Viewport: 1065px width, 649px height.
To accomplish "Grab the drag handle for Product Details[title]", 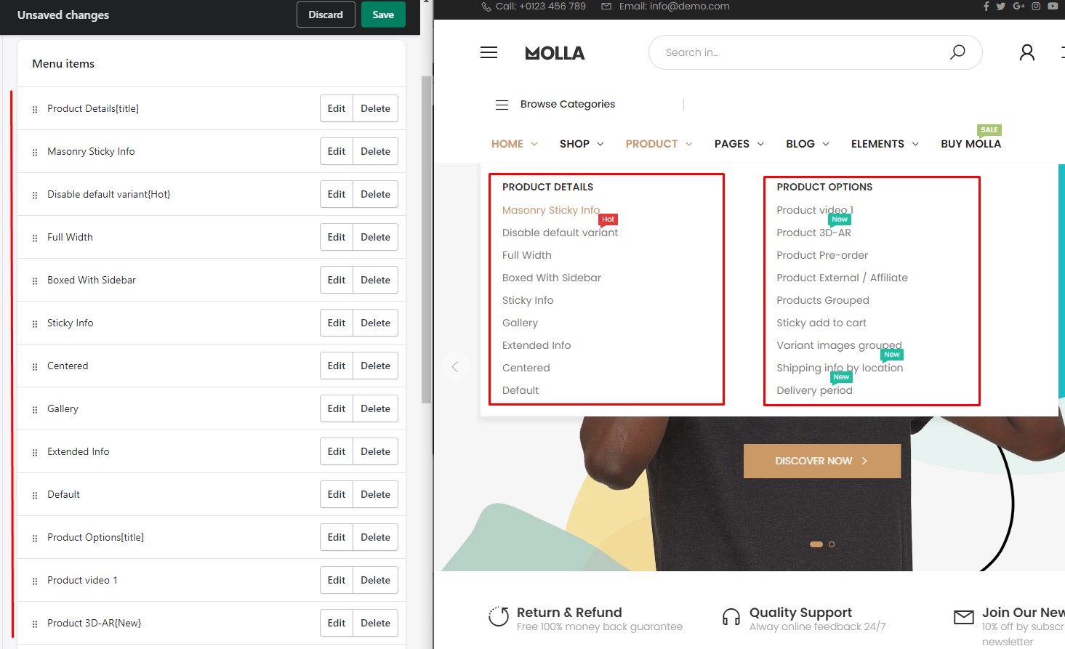I will coord(35,109).
